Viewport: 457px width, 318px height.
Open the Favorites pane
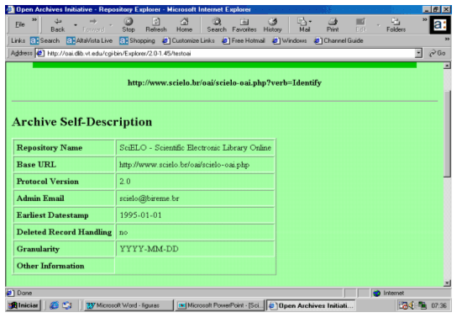tap(244, 25)
